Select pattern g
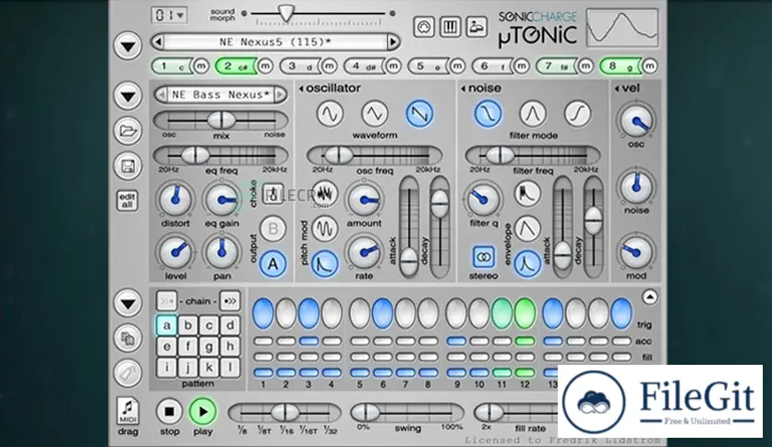Viewport: 772px width, 447px height. (210, 346)
